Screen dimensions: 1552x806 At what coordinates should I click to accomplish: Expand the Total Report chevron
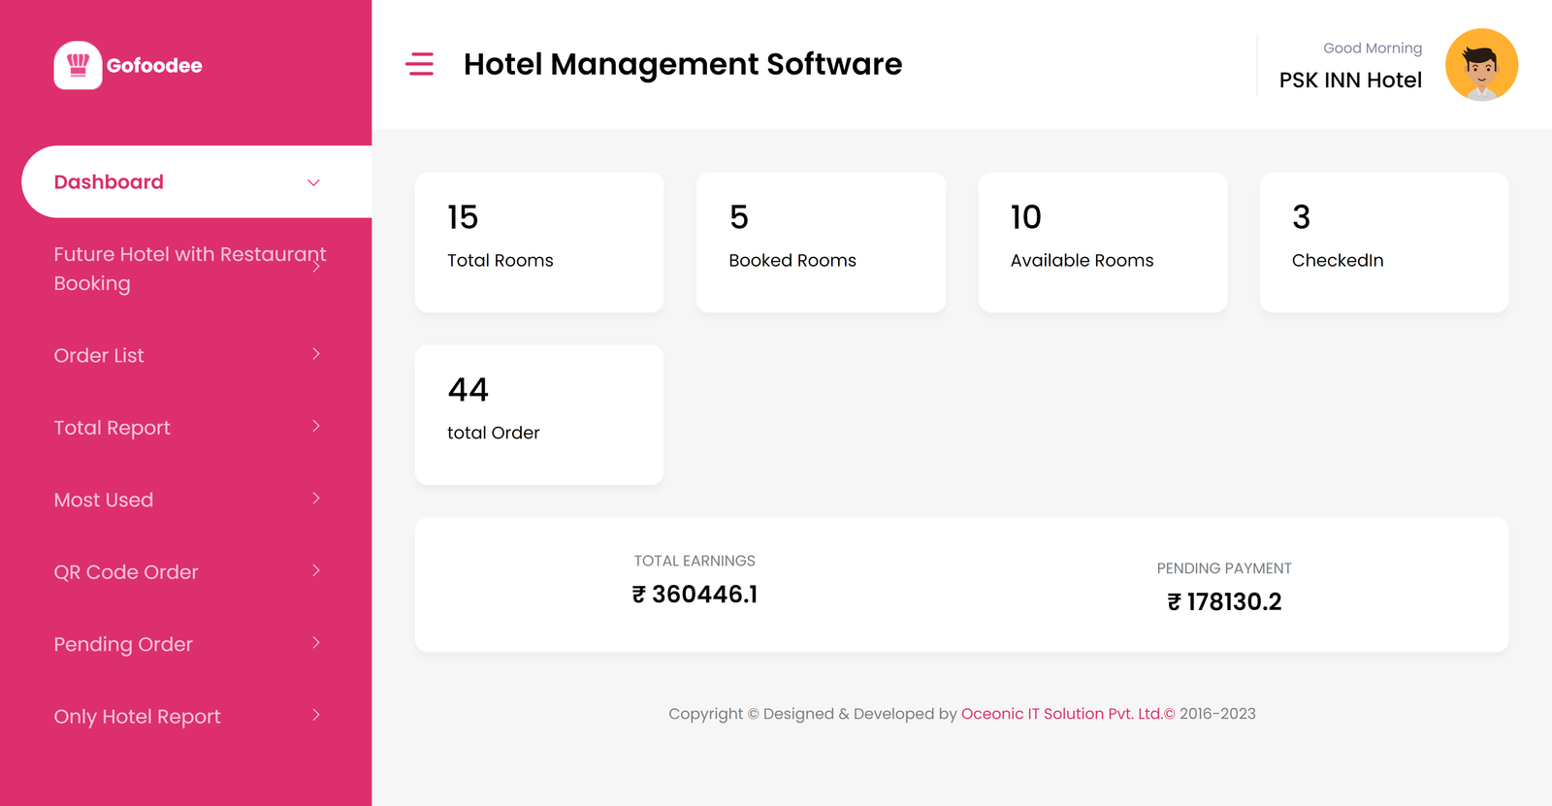coord(316,426)
